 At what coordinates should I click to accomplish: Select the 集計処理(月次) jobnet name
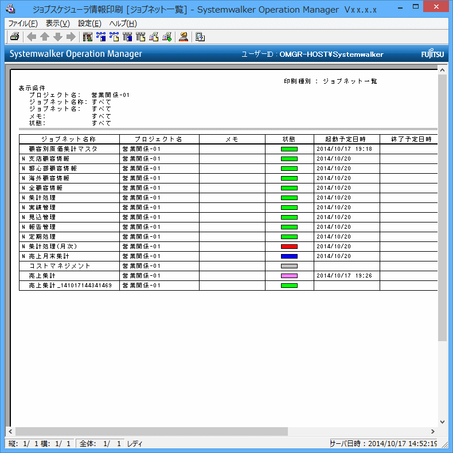coord(53,247)
